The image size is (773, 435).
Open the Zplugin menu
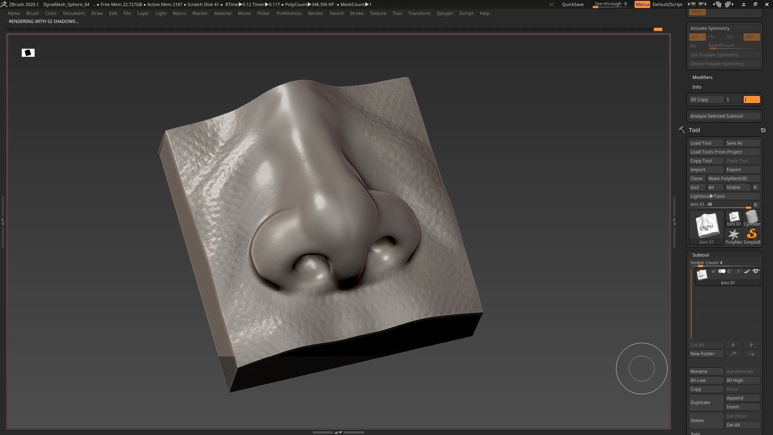click(444, 13)
